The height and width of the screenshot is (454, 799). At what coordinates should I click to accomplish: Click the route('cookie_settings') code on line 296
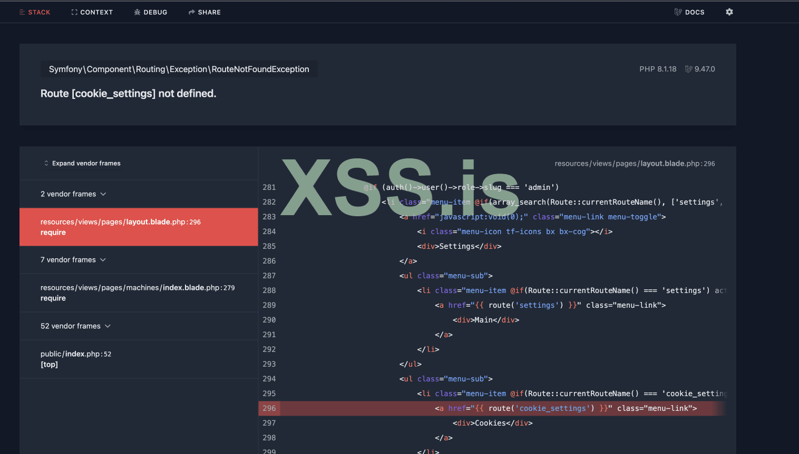point(541,408)
